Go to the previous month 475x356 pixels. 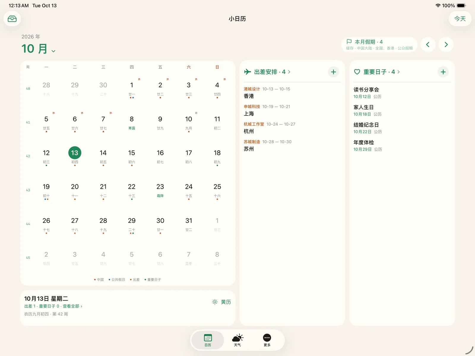click(428, 44)
